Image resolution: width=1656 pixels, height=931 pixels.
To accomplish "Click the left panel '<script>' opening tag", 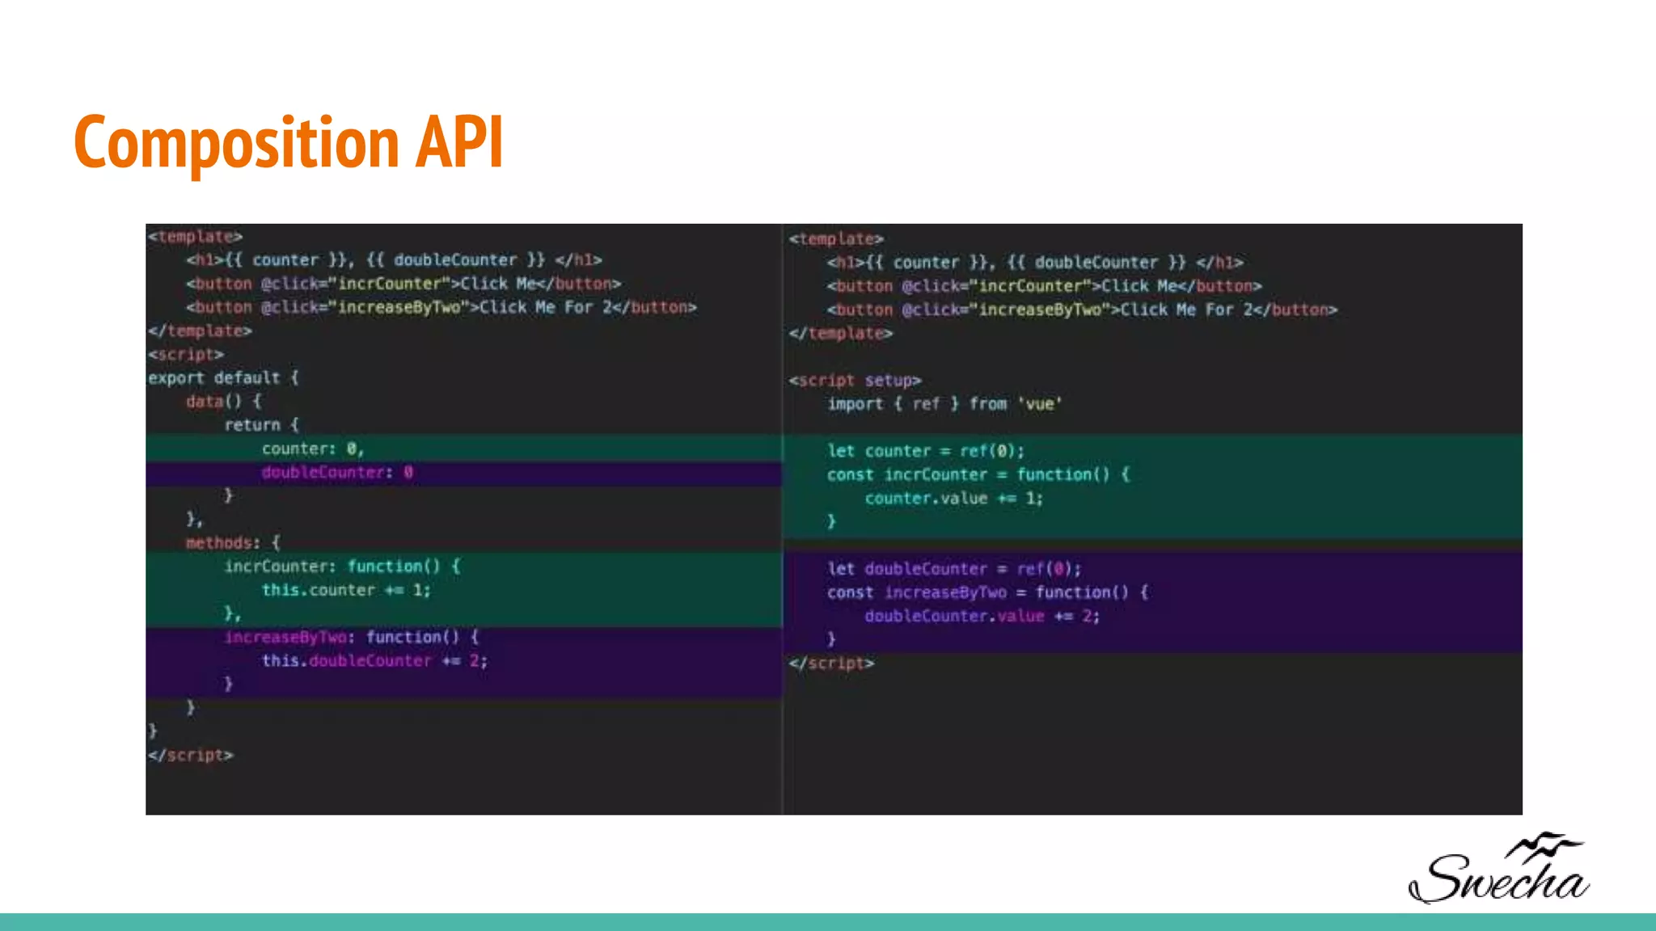I will [x=186, y=354].
